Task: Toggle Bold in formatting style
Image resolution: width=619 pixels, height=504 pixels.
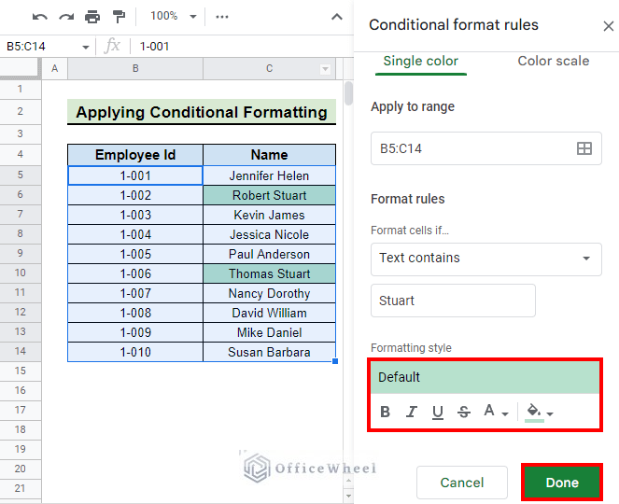Action: (385, 412)
